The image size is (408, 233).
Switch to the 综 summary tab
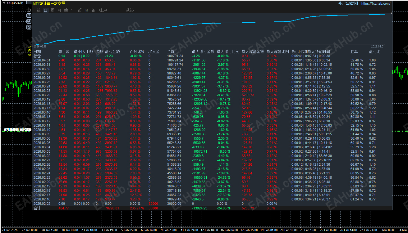click(39, 10)
